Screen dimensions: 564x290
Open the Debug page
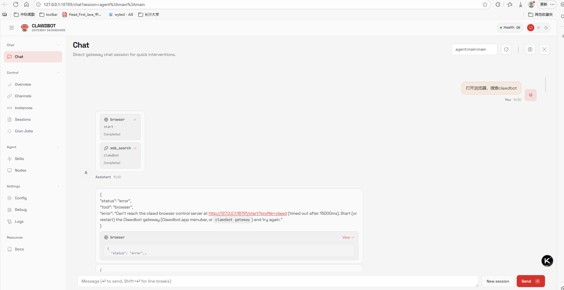tap(33, 210)
